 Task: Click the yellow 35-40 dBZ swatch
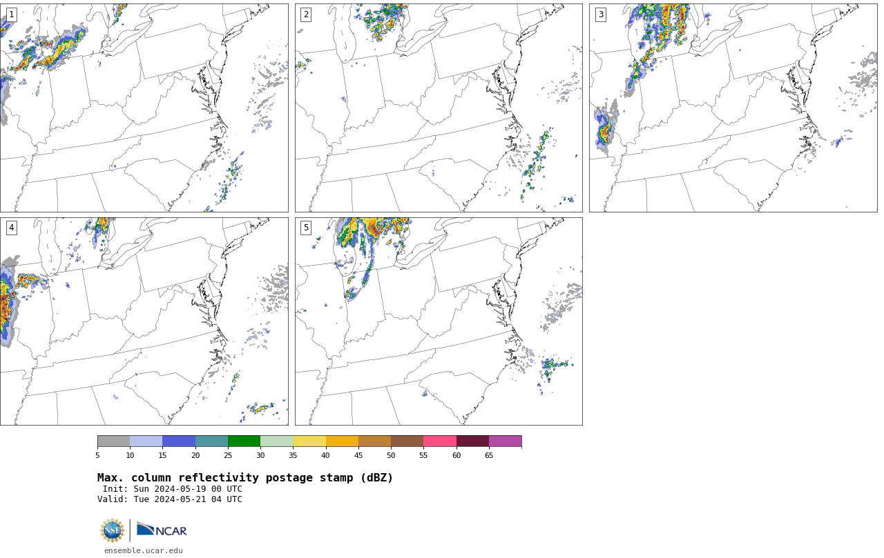309,441
